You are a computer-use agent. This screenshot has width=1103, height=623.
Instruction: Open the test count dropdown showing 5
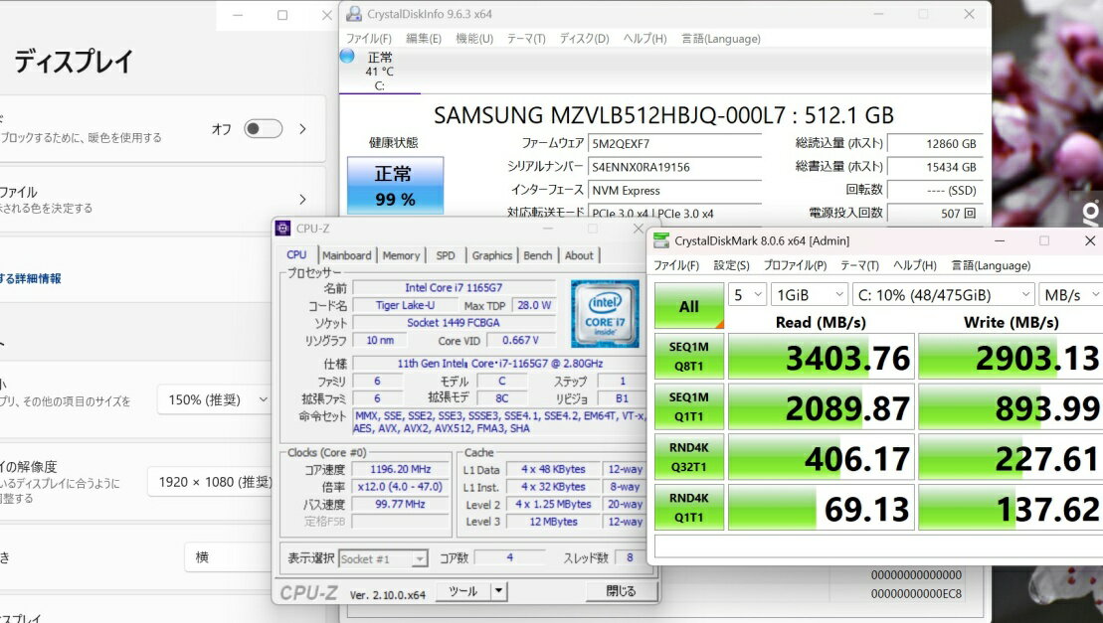click(x=747, y=294)
